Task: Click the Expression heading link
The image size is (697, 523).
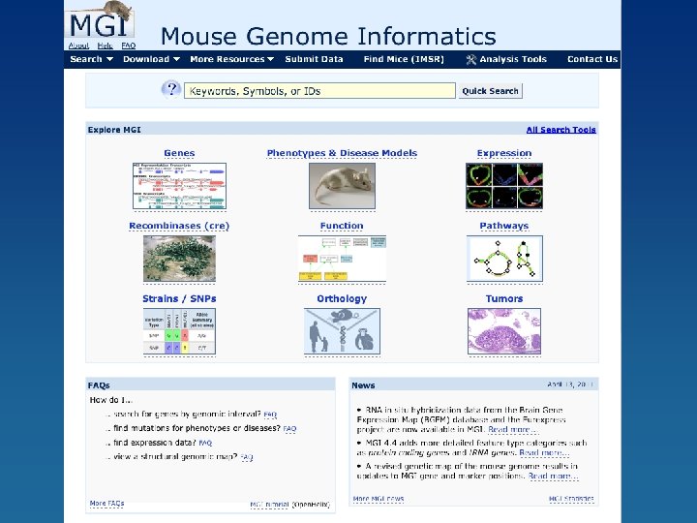Action: (504, 153)
